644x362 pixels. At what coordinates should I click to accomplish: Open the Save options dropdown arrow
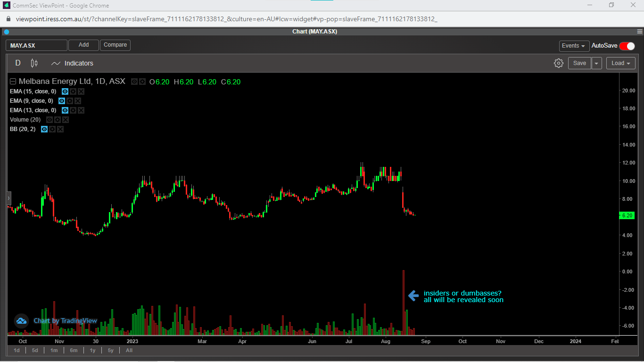[x=597, y=63]
